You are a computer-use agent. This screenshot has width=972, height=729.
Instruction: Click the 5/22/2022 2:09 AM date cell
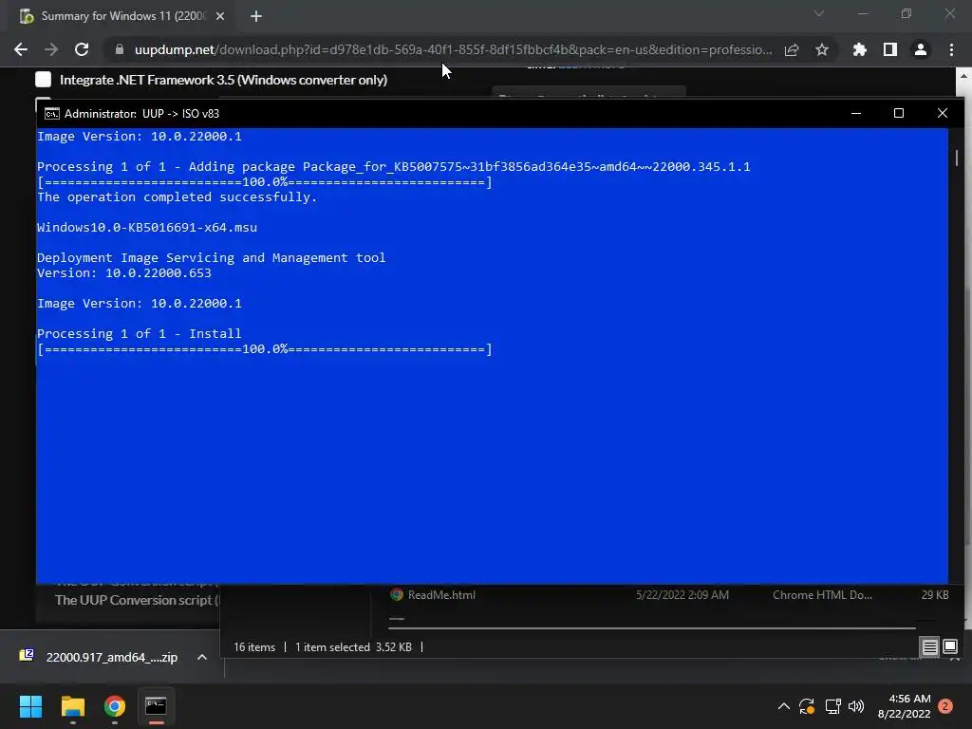point(682,595)
